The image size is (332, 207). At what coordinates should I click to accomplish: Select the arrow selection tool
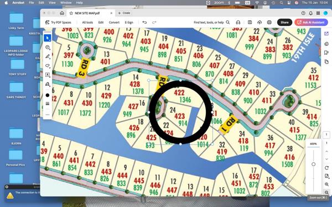48,38
